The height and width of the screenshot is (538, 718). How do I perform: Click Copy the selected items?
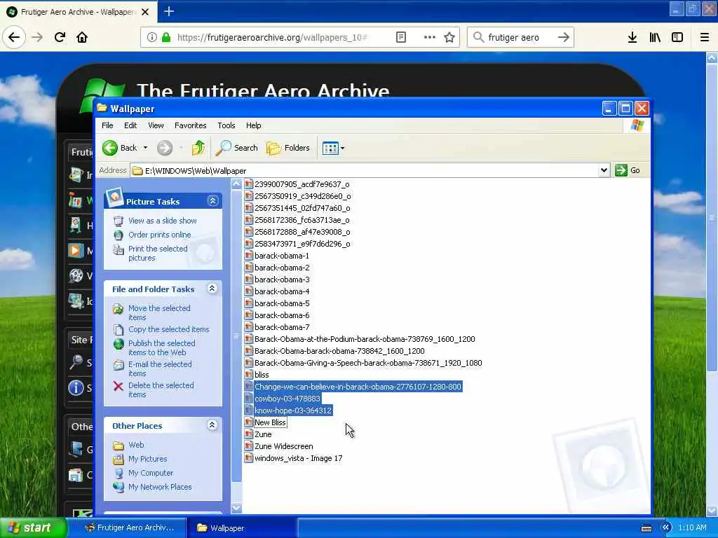pyautogui.click(x=168, y=329)
